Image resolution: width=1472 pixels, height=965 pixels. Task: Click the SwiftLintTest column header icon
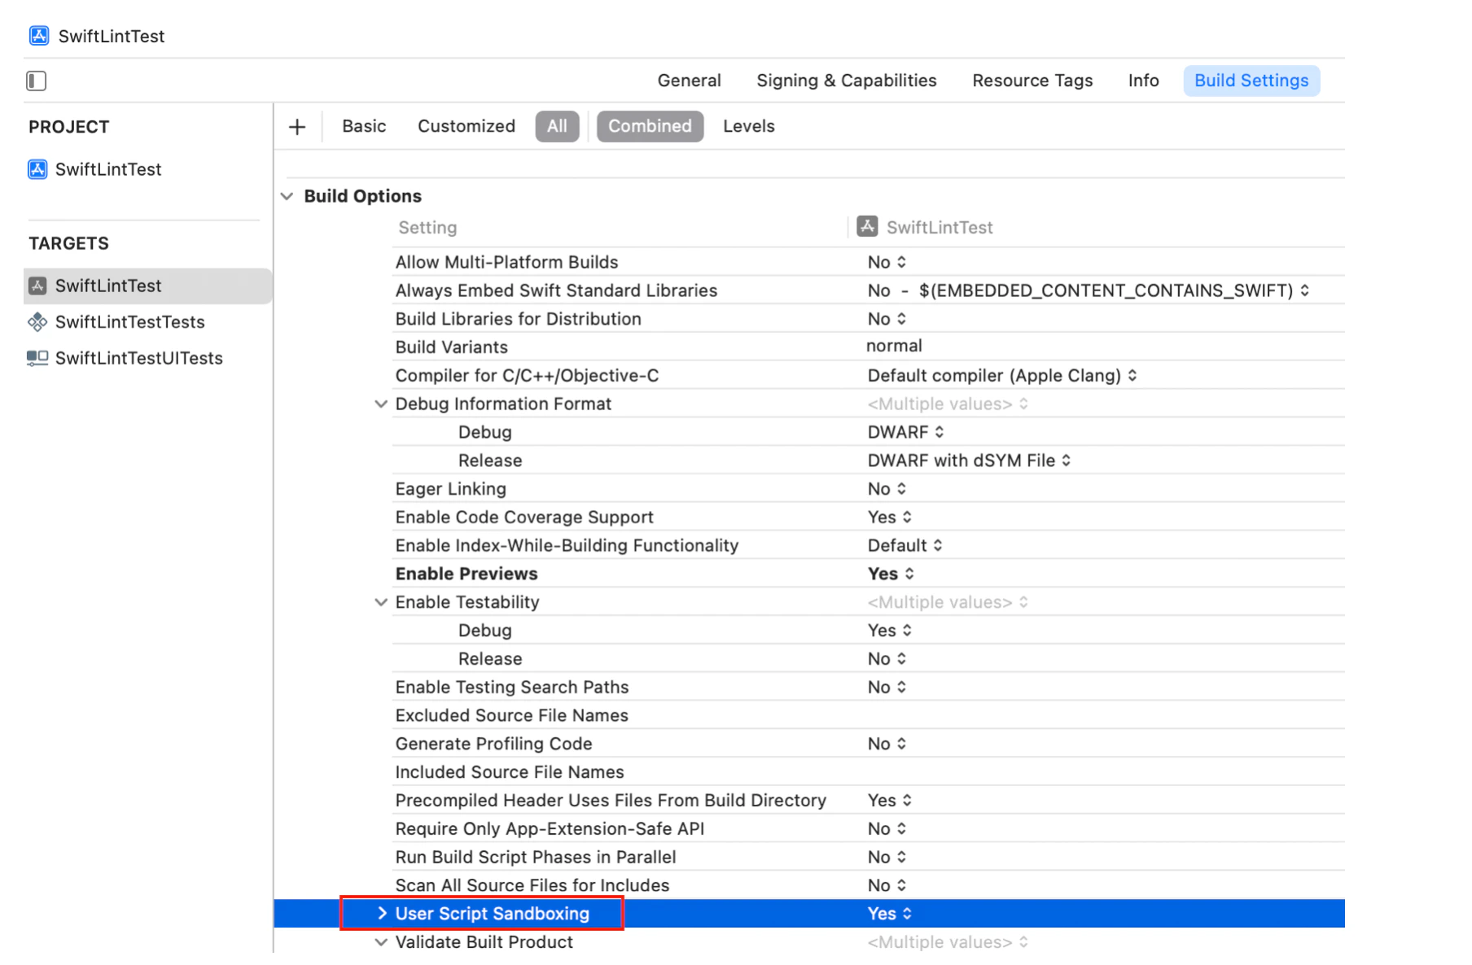(867, 227)
